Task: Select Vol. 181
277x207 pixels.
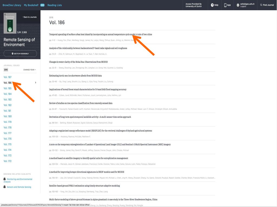Action: 7,111
